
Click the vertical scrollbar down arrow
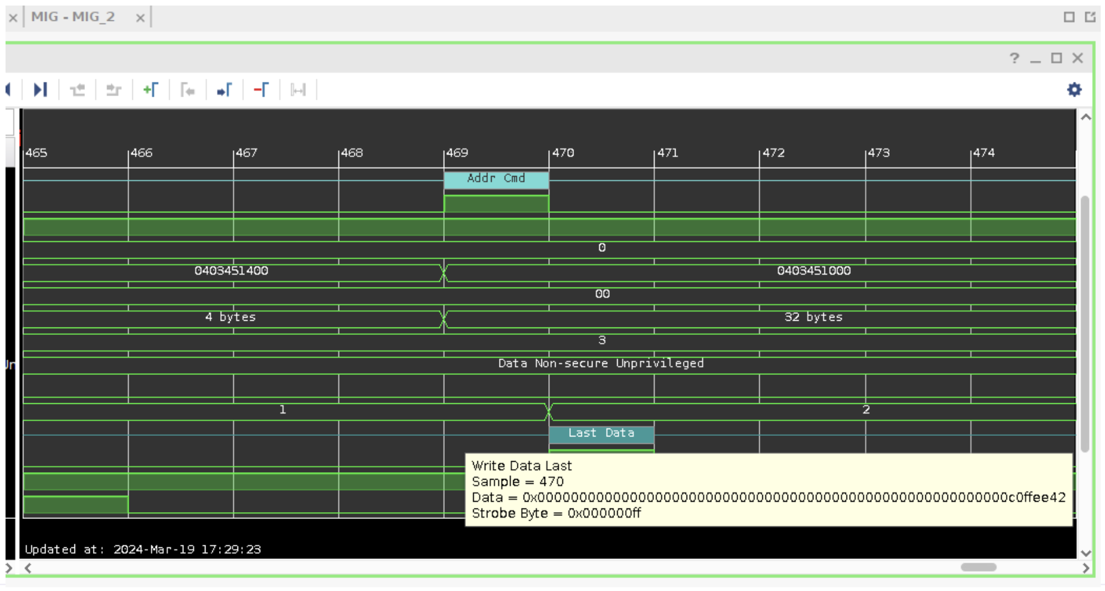pos(1086,553)
